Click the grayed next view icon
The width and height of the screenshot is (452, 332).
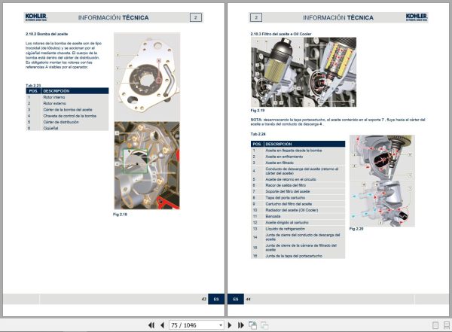point(264,325)
